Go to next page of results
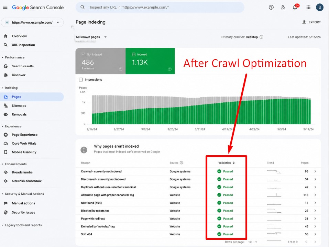This screenshot has width=329, height=247. click(315, 242)
